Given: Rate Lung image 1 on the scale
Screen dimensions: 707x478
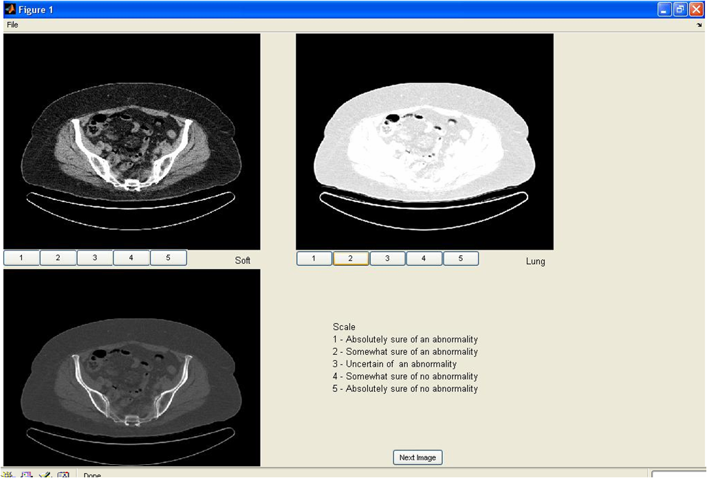Looking at the screenshot, I should click(314, 259).
